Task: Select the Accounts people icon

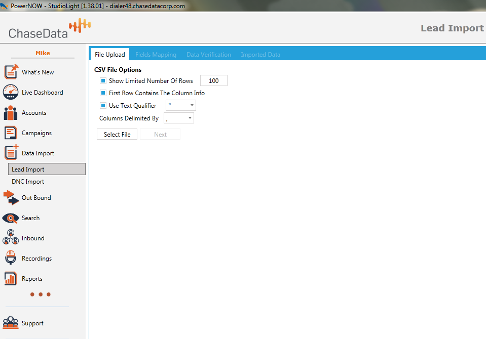Action: click(x=11, y=112)
